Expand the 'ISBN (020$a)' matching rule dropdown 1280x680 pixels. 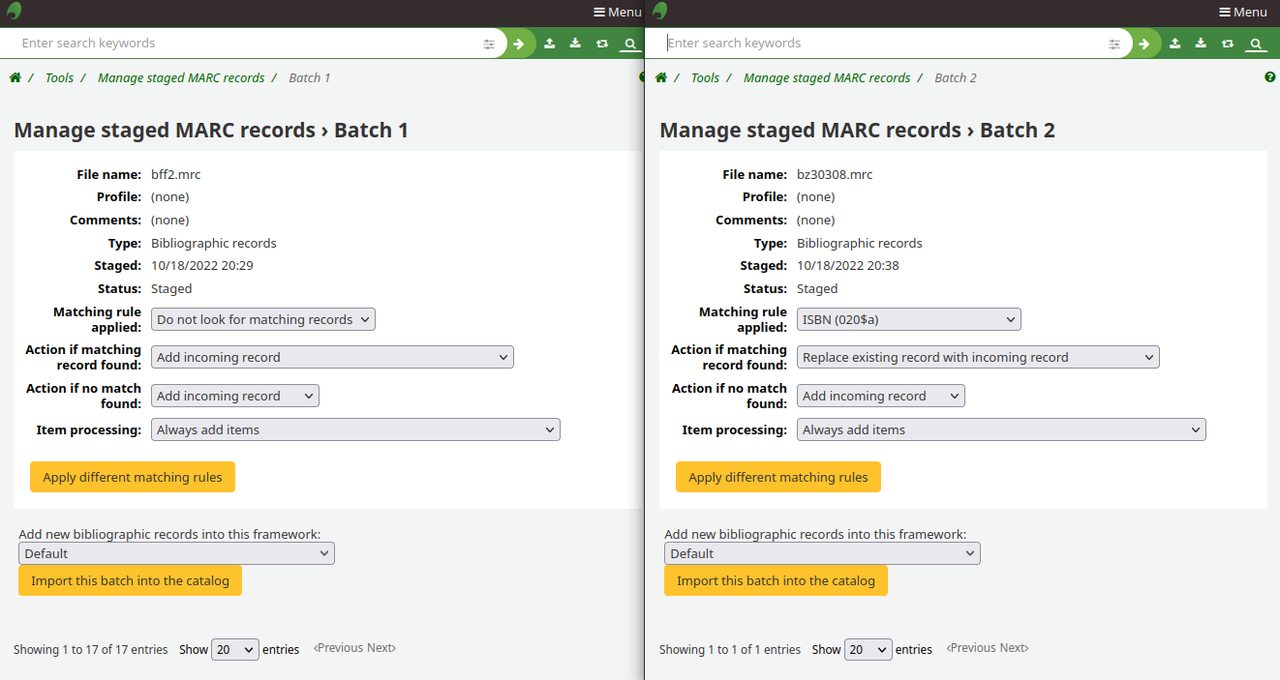point(908,319)
